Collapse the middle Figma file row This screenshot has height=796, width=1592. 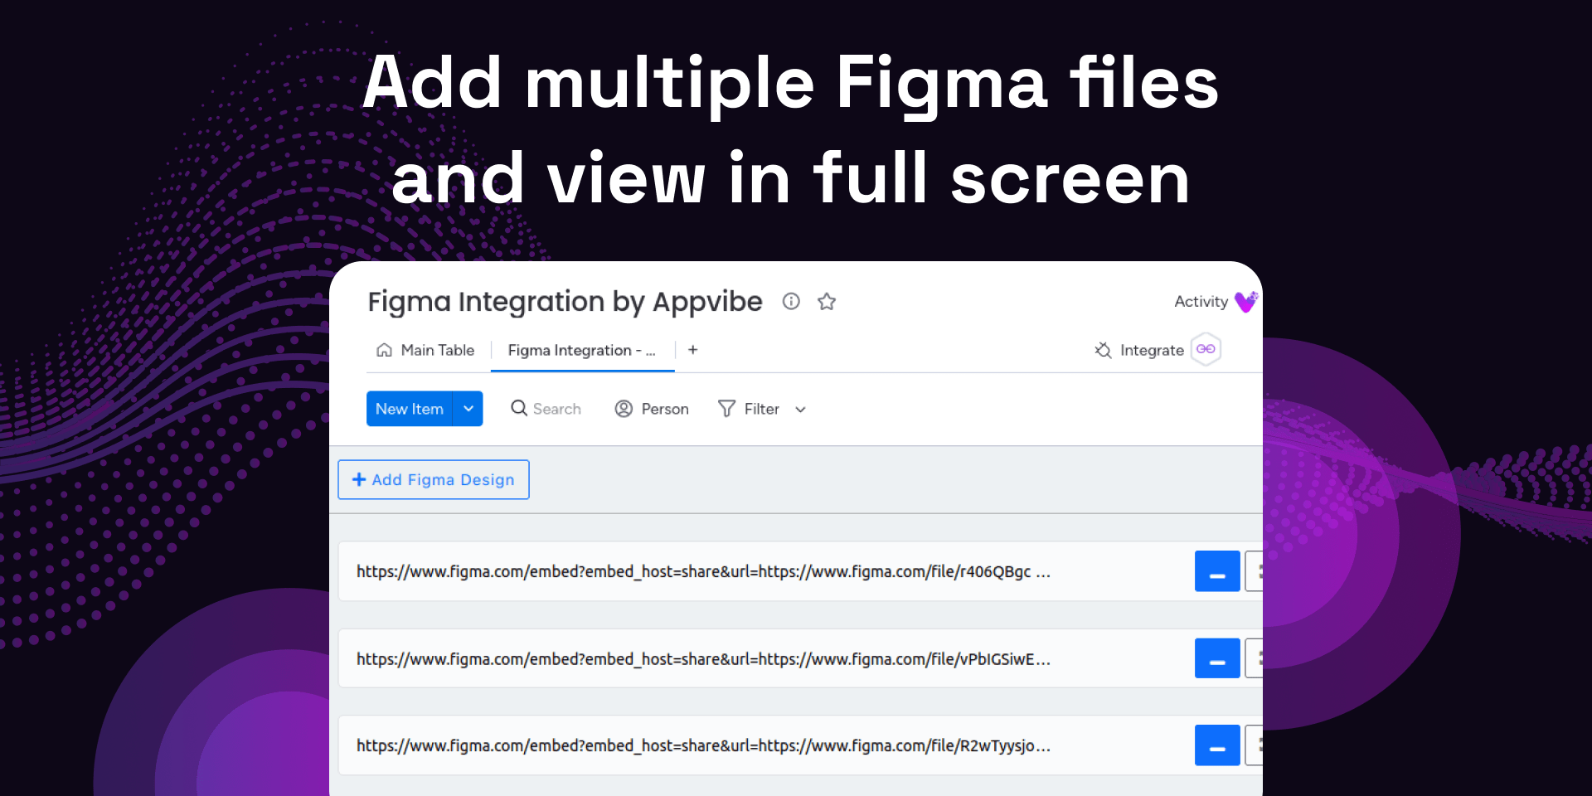1216,658
